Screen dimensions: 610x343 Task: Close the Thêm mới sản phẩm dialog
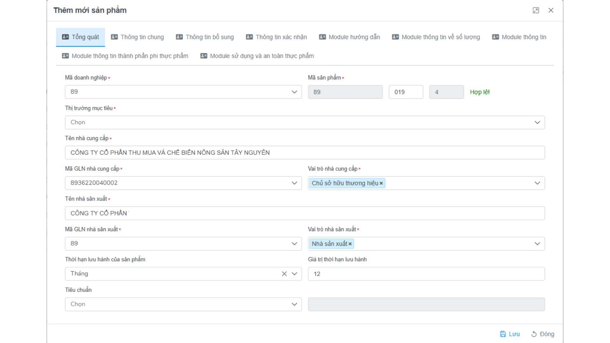(551, 10)
